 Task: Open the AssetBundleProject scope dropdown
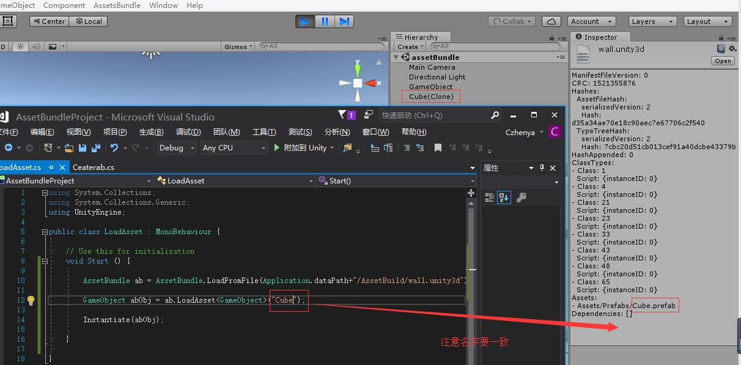(75, 180)
